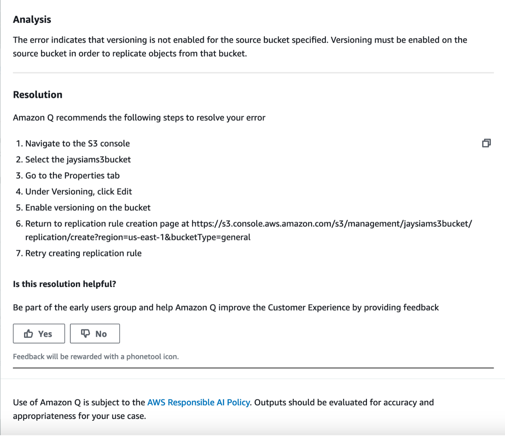Open the AWS Responsible AI Policy link

pos(198,402)
